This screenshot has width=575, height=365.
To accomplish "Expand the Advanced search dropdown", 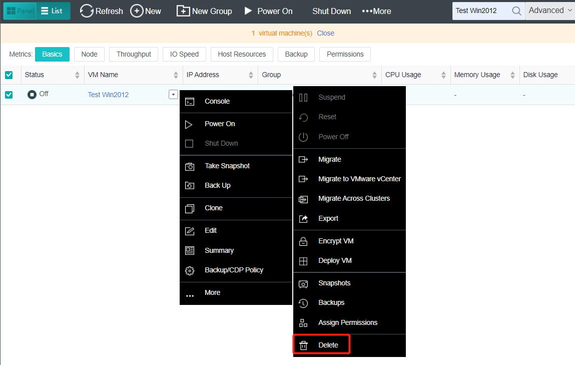I will click(x=550, y=11).
